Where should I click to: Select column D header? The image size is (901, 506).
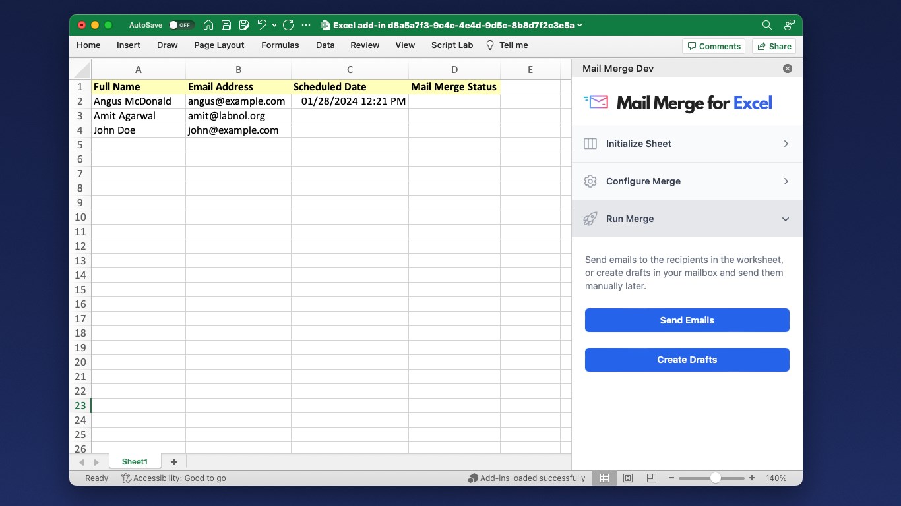tap(454, 69)
